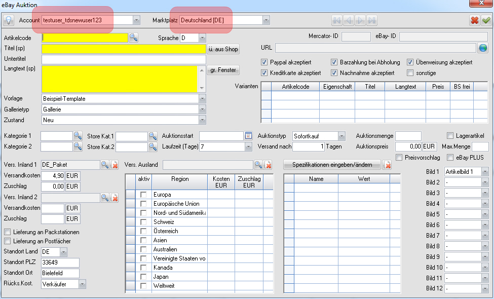494x299 pixels.
Task: Search shipping method for Vers. Inland 1
Action: 105,165
